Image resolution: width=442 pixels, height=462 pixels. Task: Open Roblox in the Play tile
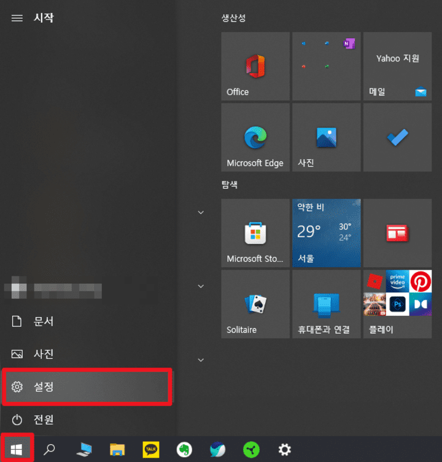tap(374, 281)
